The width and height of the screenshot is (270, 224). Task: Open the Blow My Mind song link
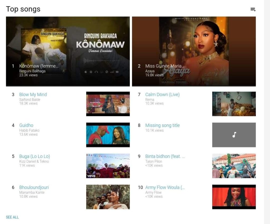pyautogui.click(x=33, y=95)
